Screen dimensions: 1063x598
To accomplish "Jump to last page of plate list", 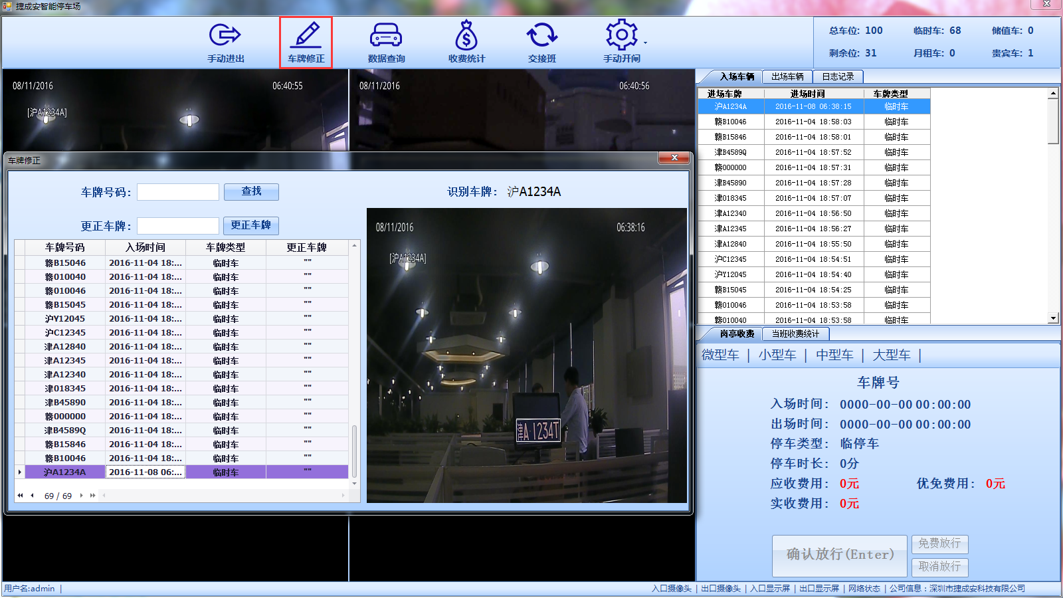I will click(x=92, y=495).
